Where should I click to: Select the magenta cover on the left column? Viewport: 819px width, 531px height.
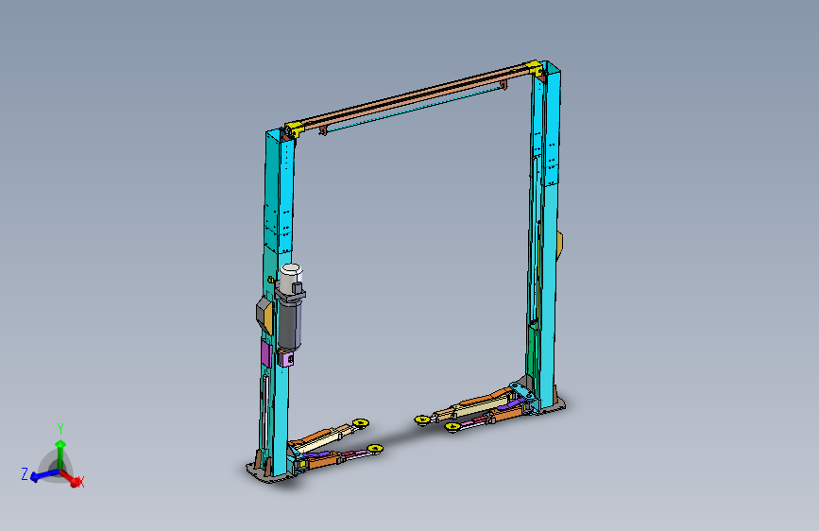[265, 351]
